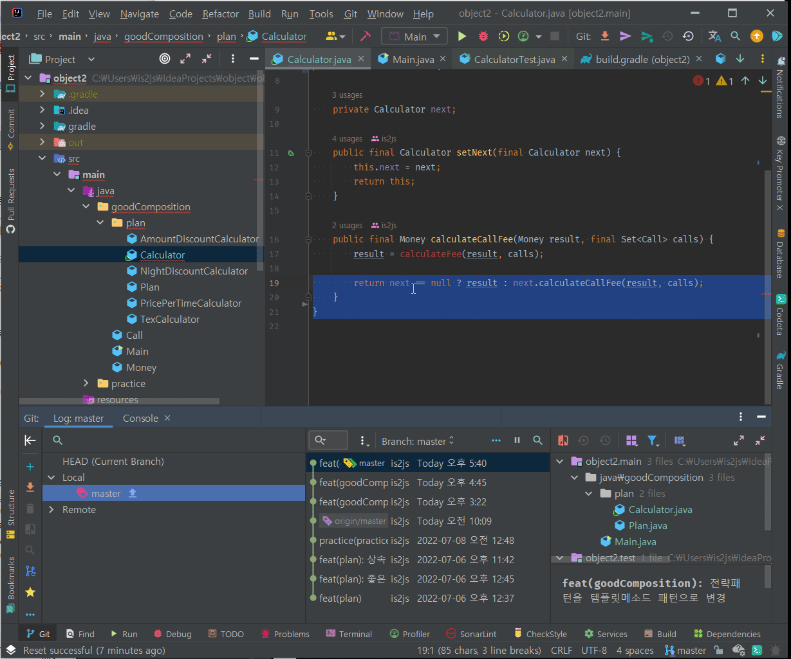Viewport: 791px width, 659px height.
Task: Toggle the Project tool window sidebar button
Action: click(10, 73)
